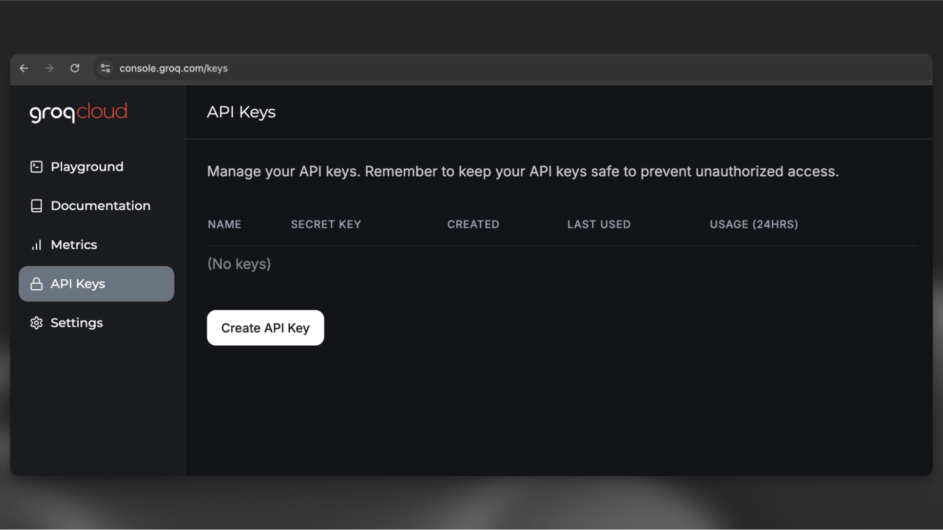The width and height of the screenshot is (943, 530).
Task: Open the Metrics page from sidebar
Action: [74, 245]
